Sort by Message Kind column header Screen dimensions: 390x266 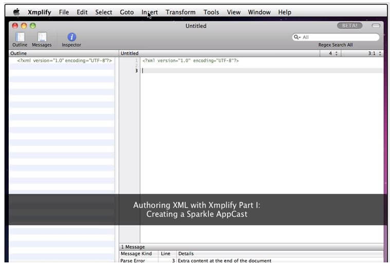(x=139, y=253)
